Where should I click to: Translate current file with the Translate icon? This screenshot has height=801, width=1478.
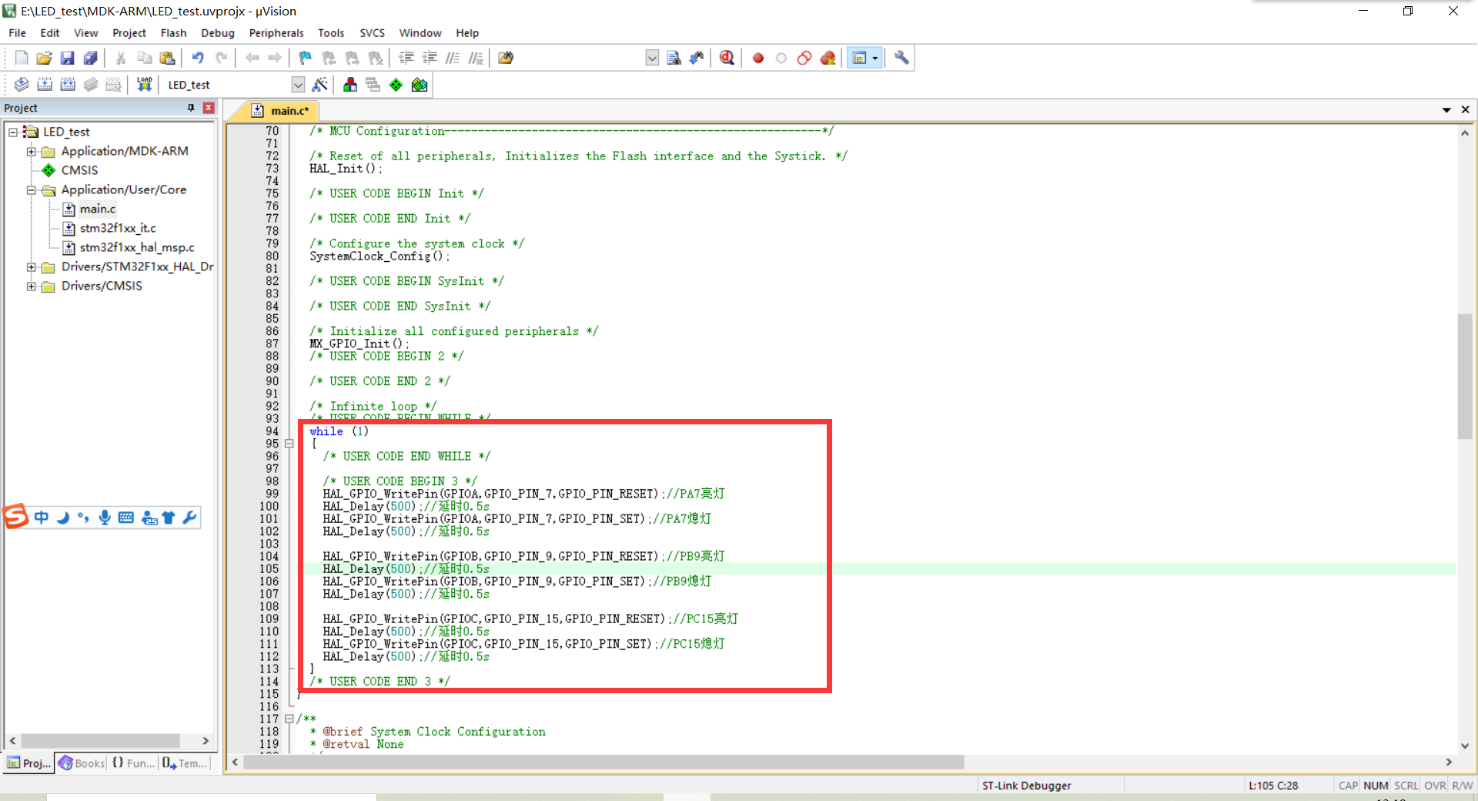click(22, 85)
